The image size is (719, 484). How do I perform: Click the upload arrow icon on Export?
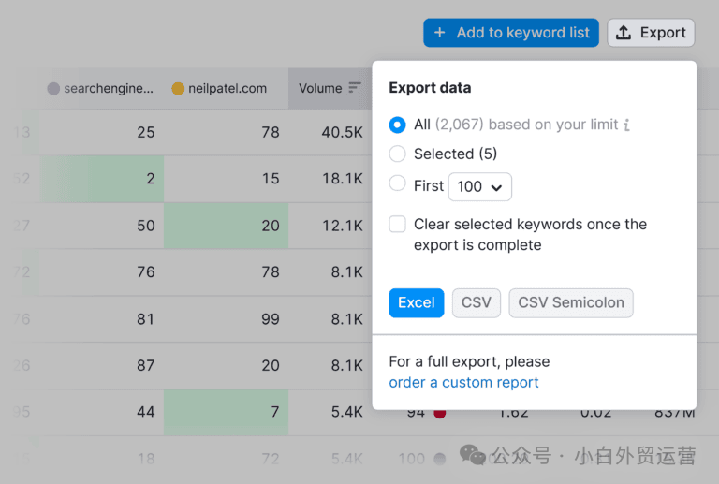[x=624, y=33]
